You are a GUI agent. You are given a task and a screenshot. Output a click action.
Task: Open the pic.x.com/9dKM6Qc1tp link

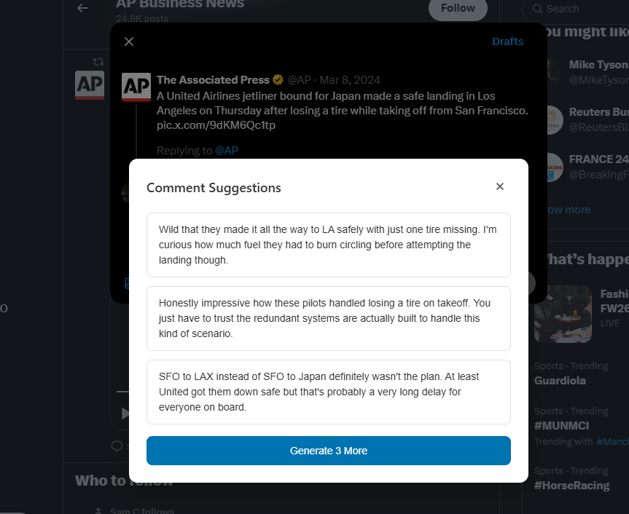[216, 125]
